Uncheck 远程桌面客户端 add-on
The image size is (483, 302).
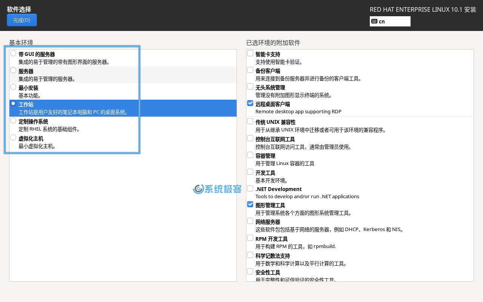pyautogui.click(x=250, y=103)
